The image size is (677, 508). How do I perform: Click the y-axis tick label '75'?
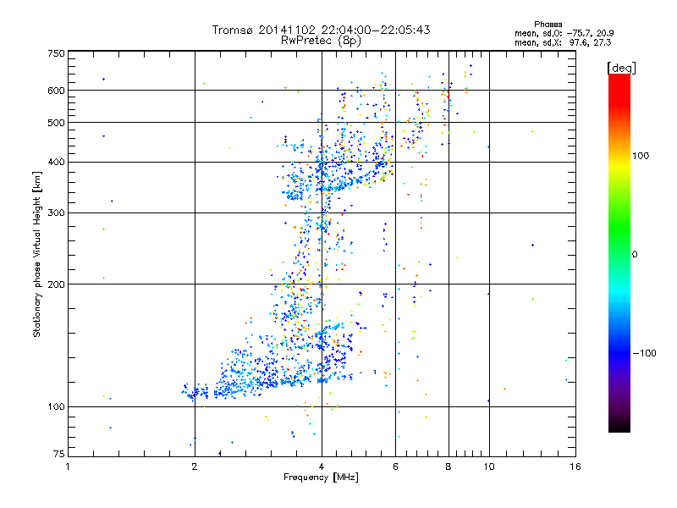[59, 454]
